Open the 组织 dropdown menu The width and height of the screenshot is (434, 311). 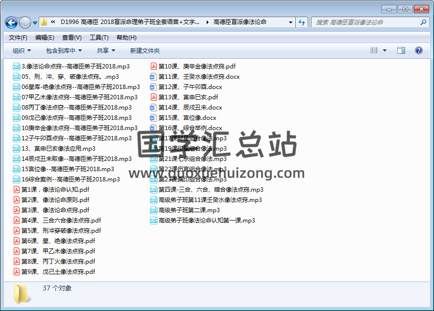click(22, 50)
